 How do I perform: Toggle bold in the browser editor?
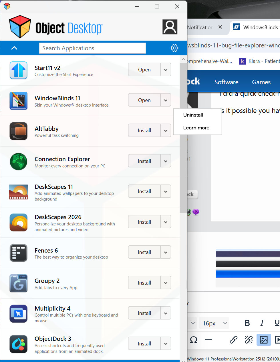(x=247, y=323)
